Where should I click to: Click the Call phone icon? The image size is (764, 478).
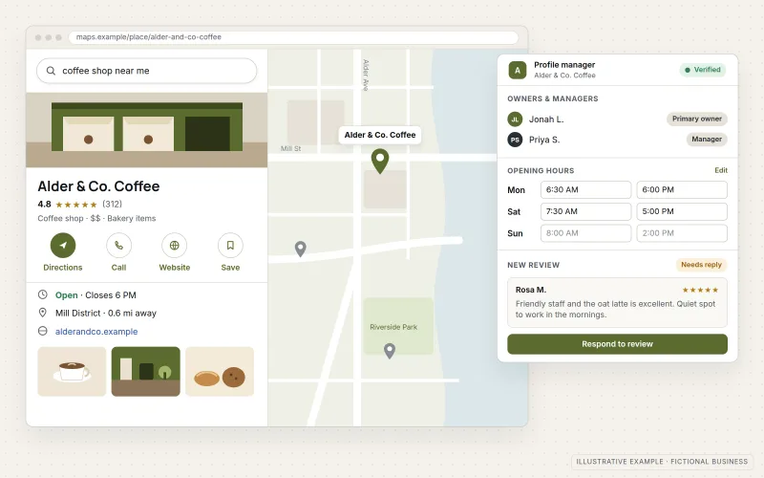pos(118,246)
